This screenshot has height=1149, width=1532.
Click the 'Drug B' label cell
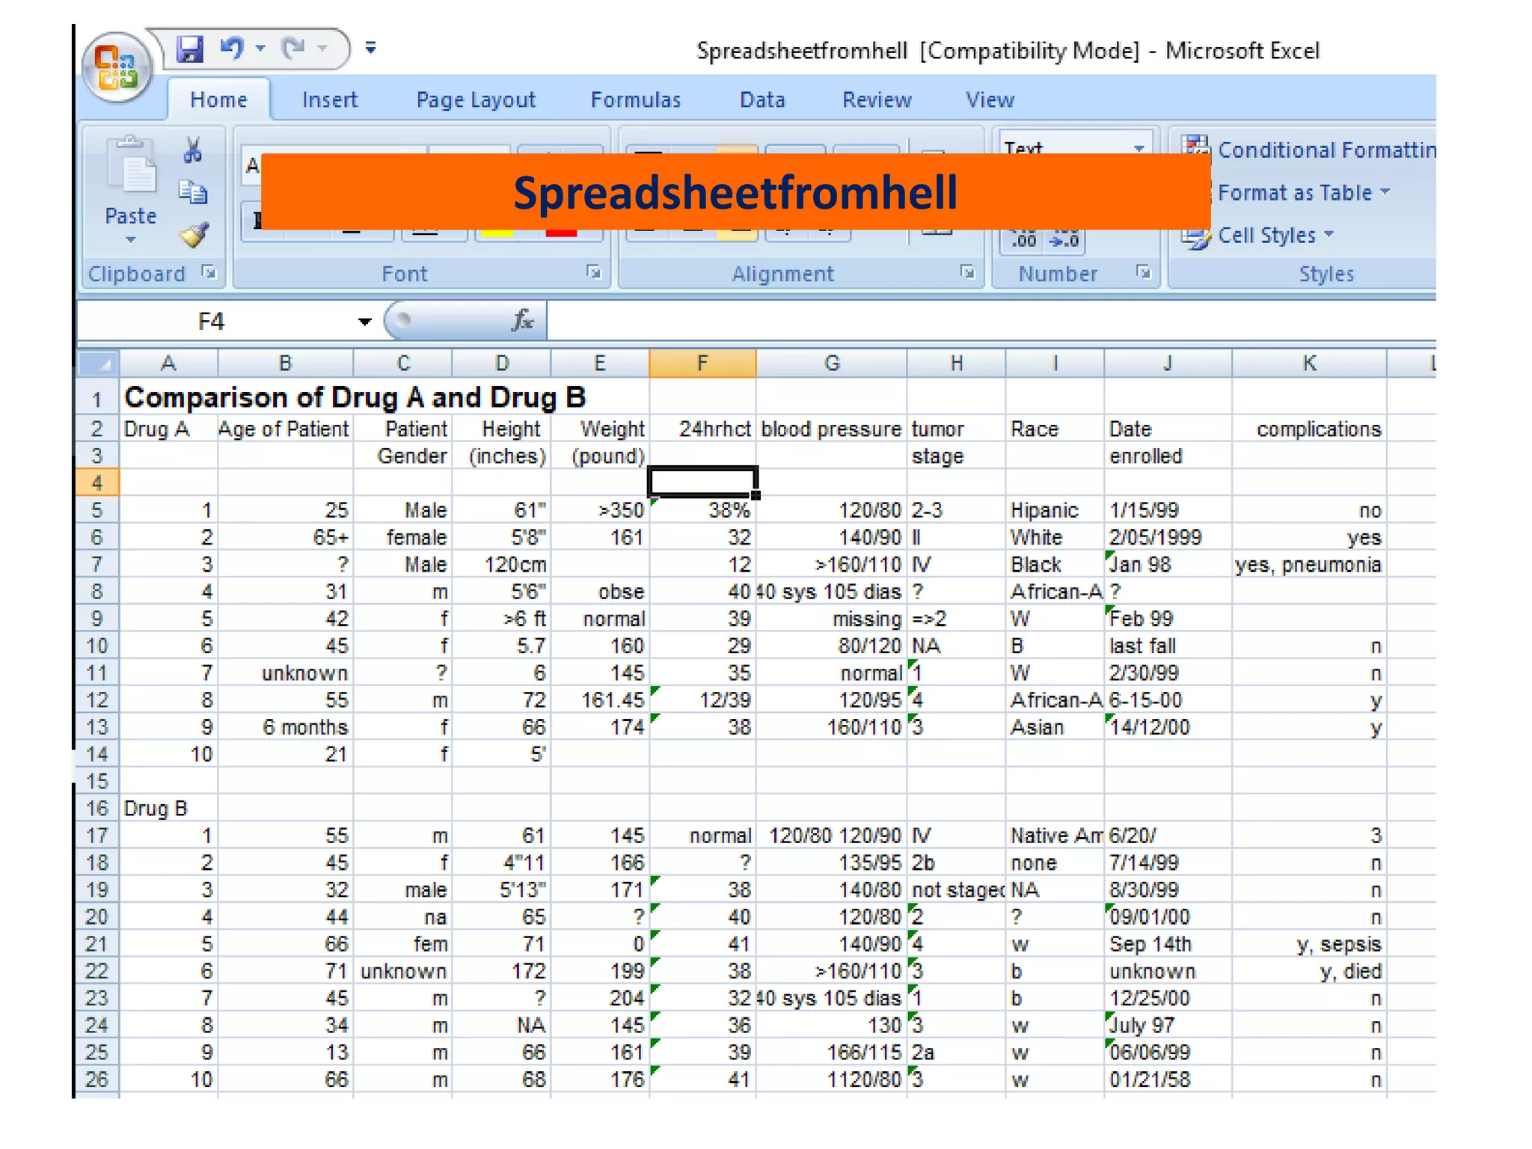(x=169, y=809)
